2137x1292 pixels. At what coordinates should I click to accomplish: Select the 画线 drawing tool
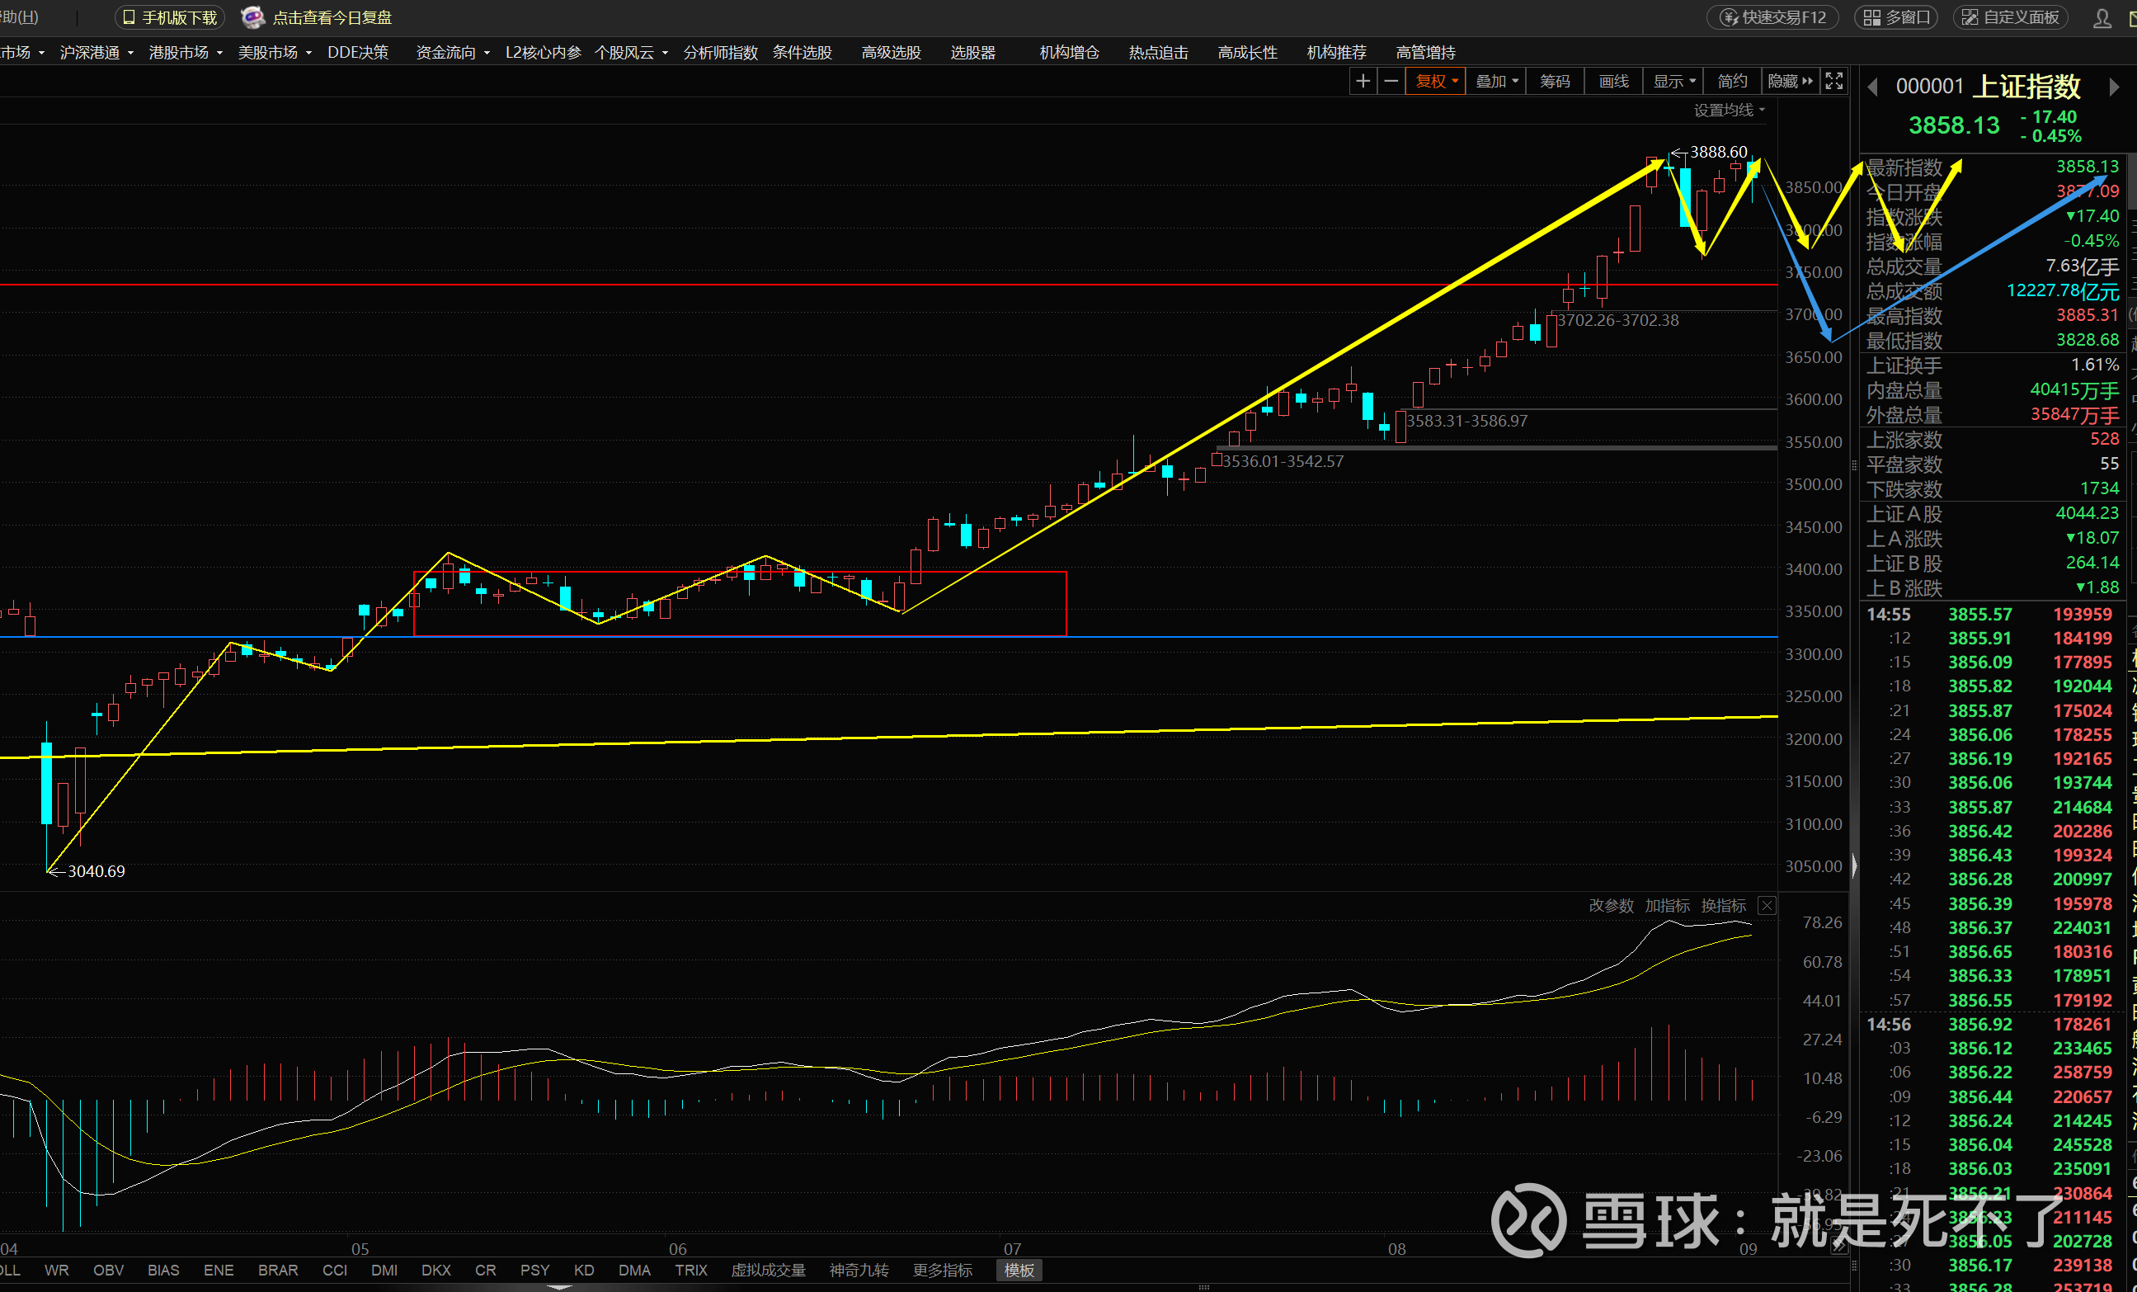(1613, 82)
